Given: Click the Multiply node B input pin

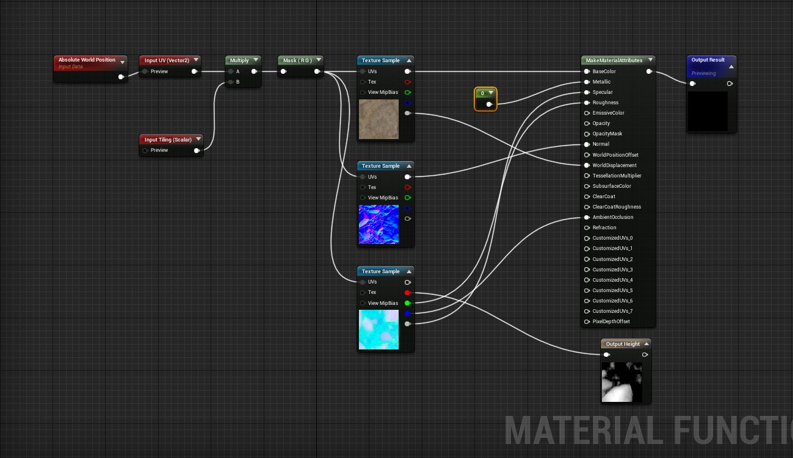Looking at the screenshot, I should click(x=231, y=82).
